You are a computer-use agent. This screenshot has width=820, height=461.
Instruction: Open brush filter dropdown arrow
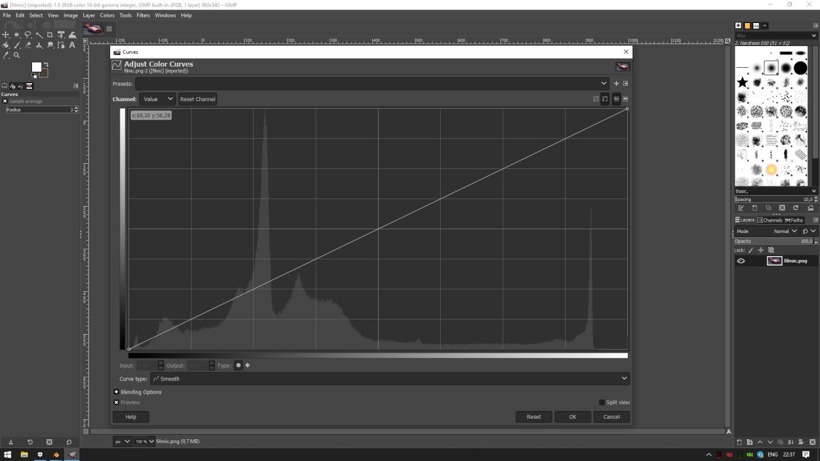tap(814, 35)
